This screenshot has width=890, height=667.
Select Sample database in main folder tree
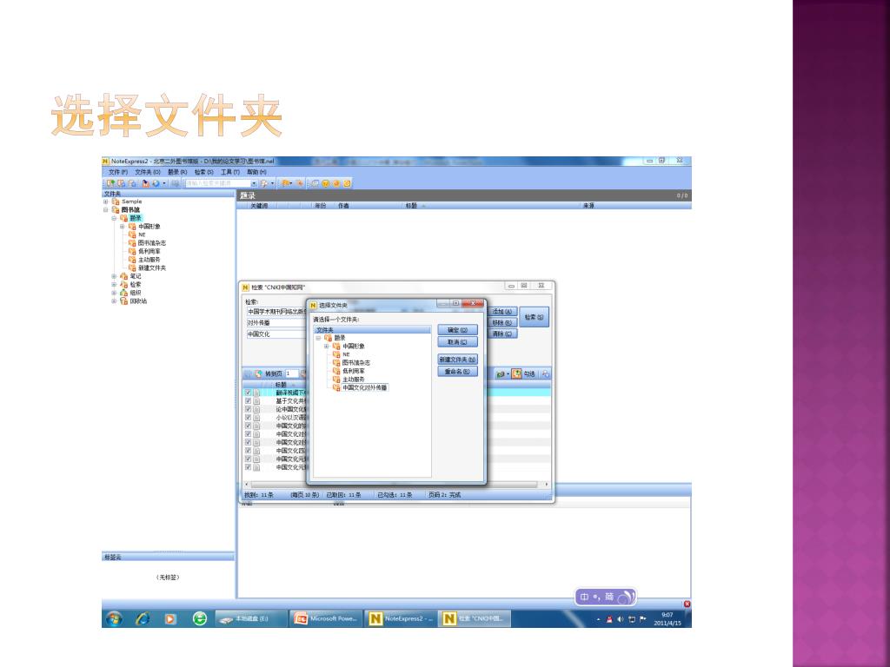[132, 201]
